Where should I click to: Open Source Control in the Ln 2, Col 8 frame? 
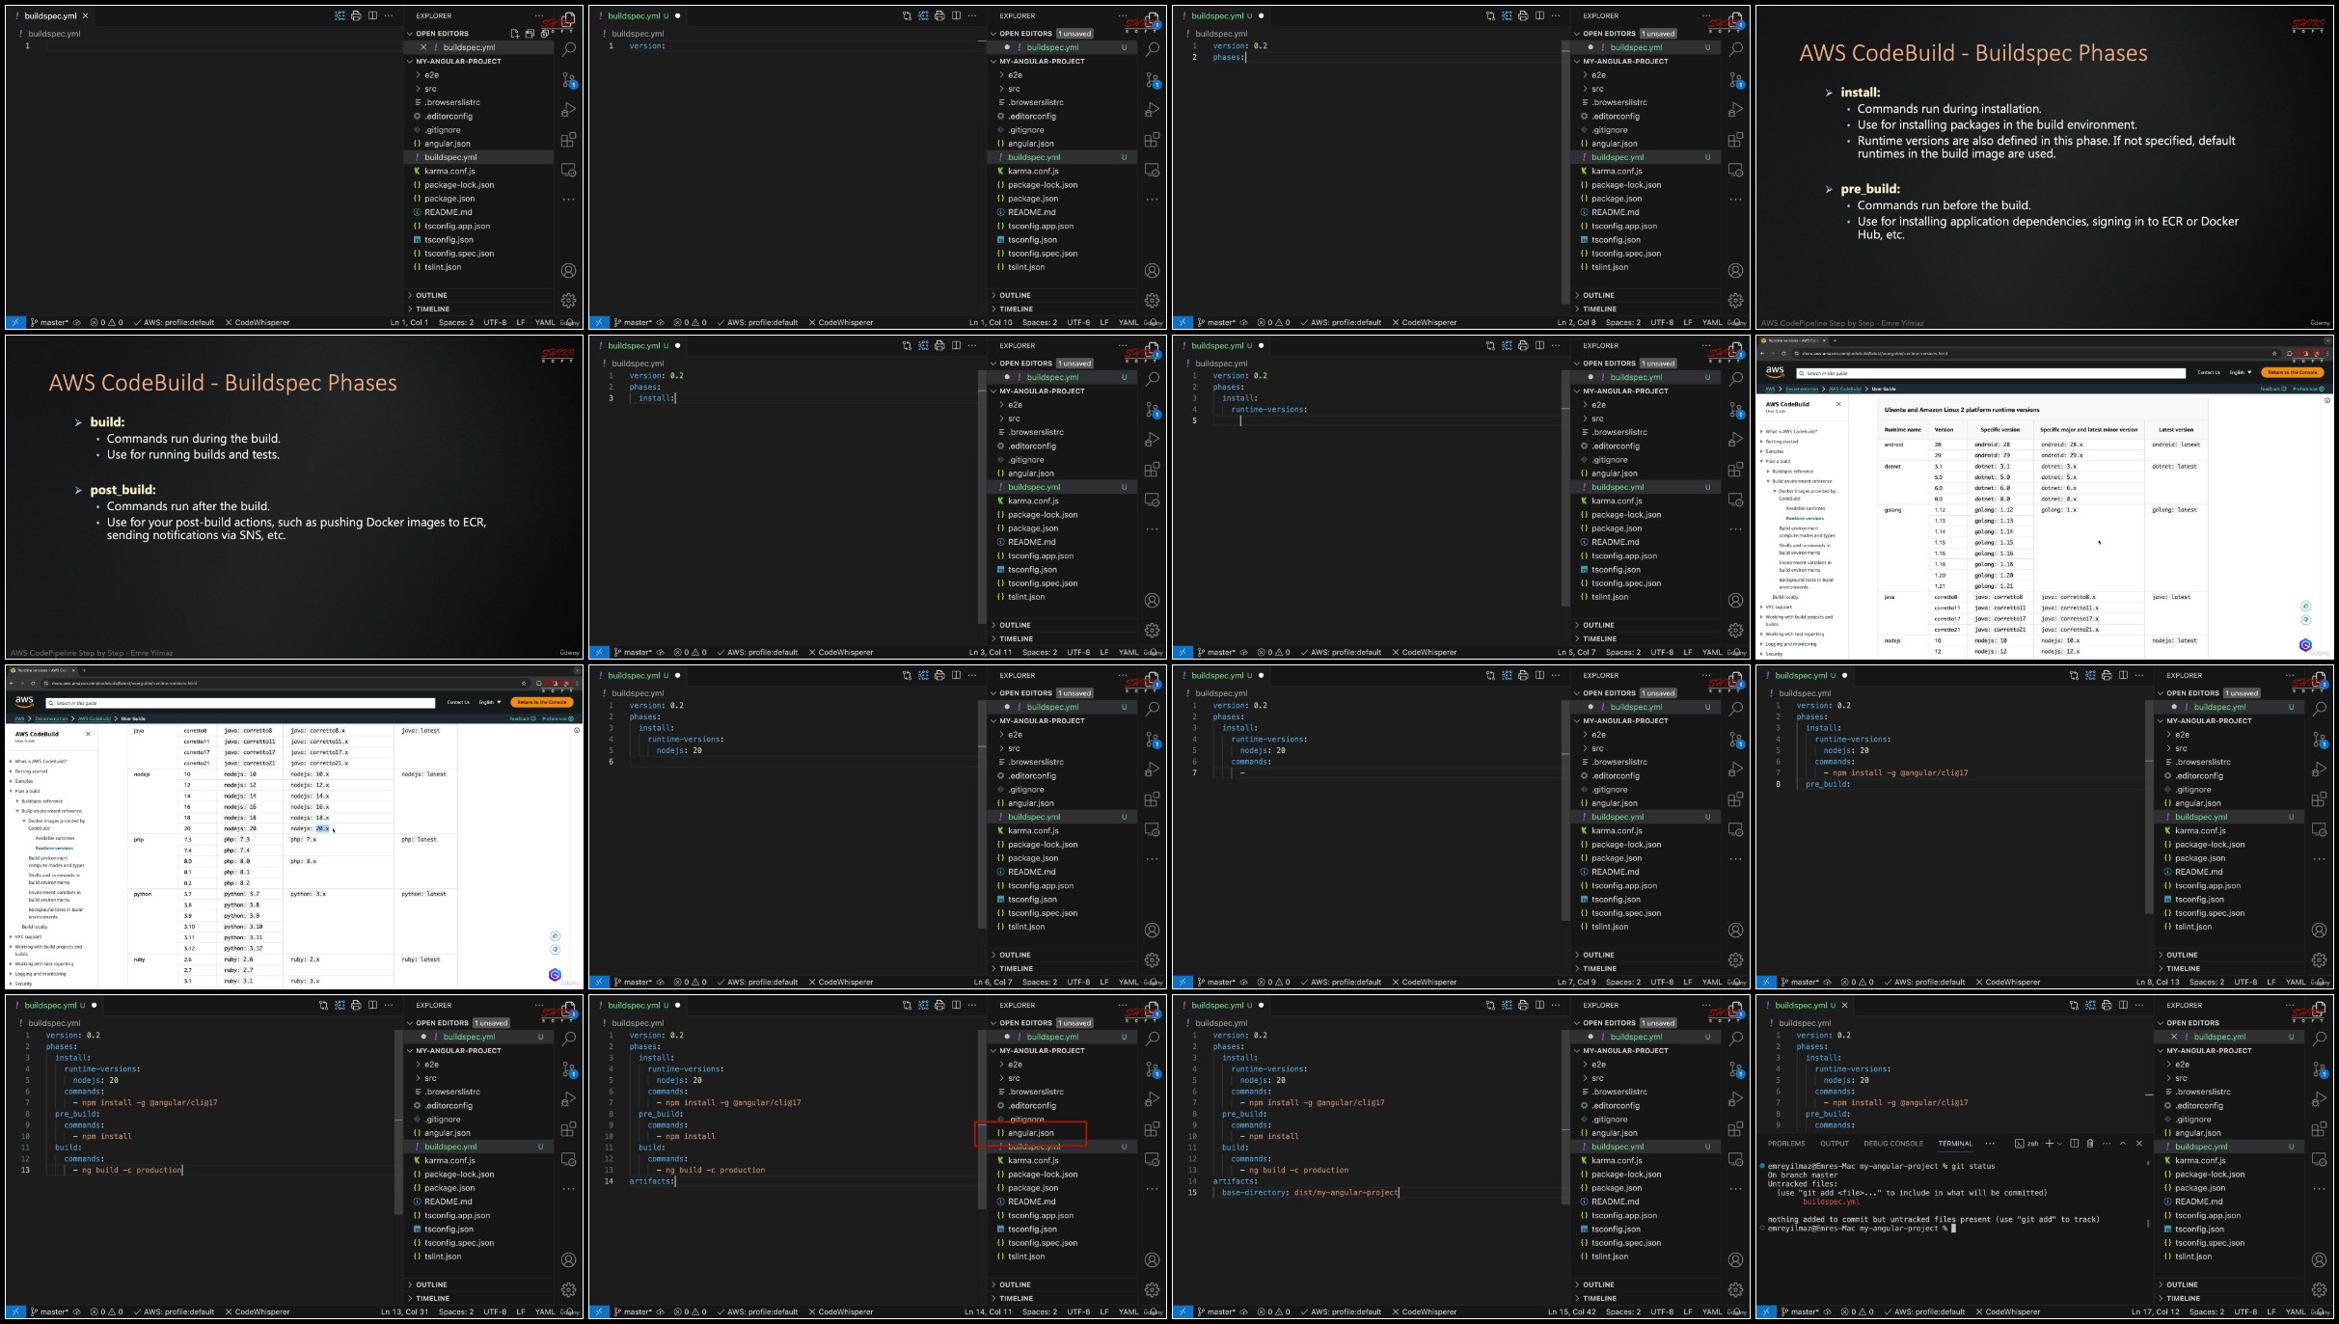pyautogui.click(x=1735, y=79)
